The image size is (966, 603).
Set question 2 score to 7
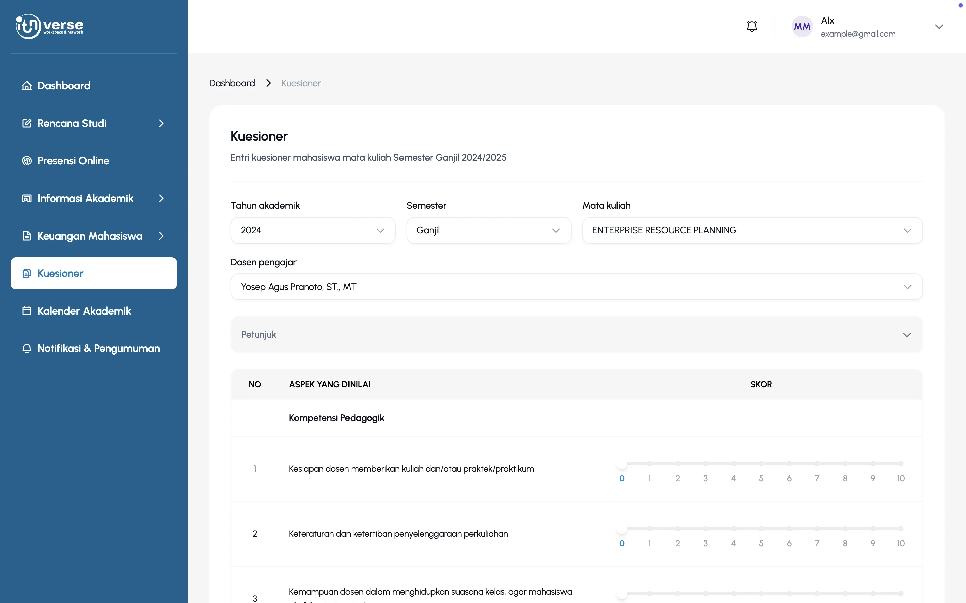(x=817, y=528)
